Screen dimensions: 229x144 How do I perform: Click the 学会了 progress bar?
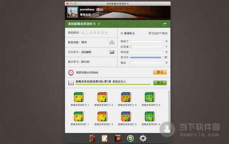[147, 41]
